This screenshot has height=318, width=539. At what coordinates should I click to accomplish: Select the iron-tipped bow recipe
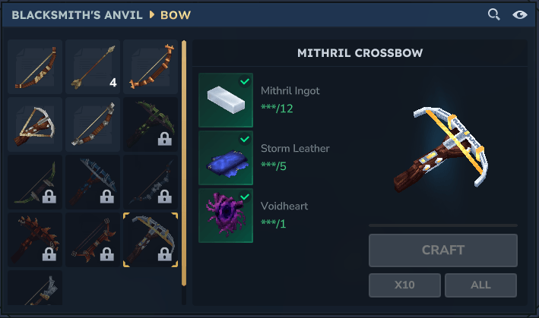point(93,124)
